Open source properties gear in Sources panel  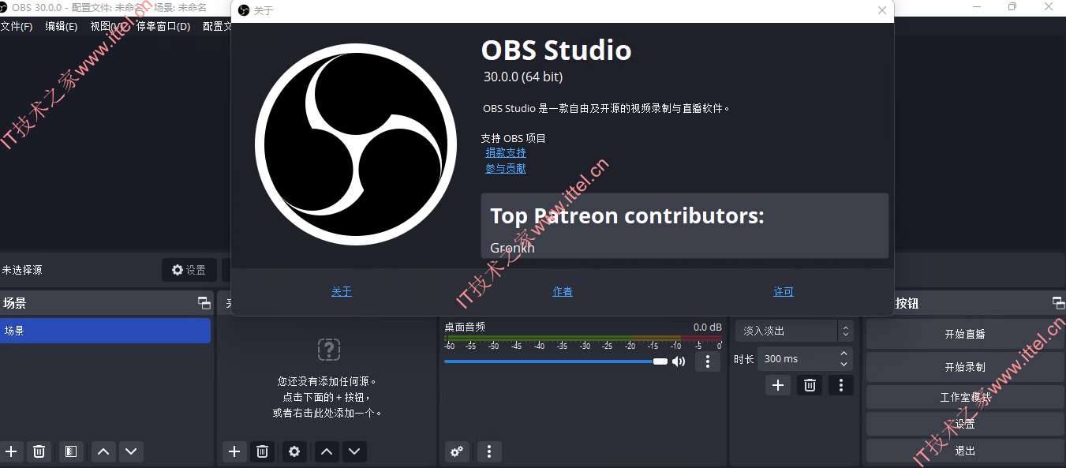coord(294,451)
